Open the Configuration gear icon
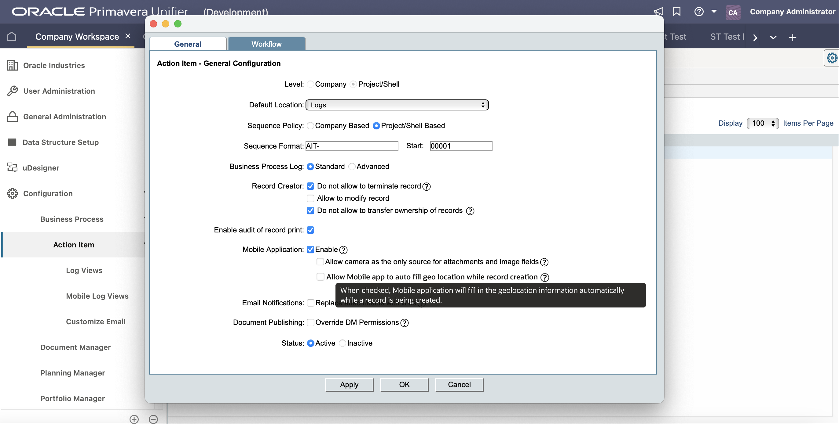Screen dimensions: 839x424 [x=13, y=193]
